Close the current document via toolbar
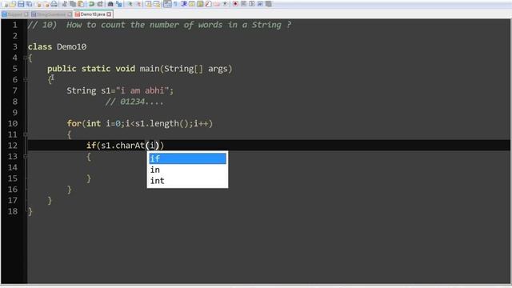The width and height of the screenshot is (512, 288). (x=38, y=4)
